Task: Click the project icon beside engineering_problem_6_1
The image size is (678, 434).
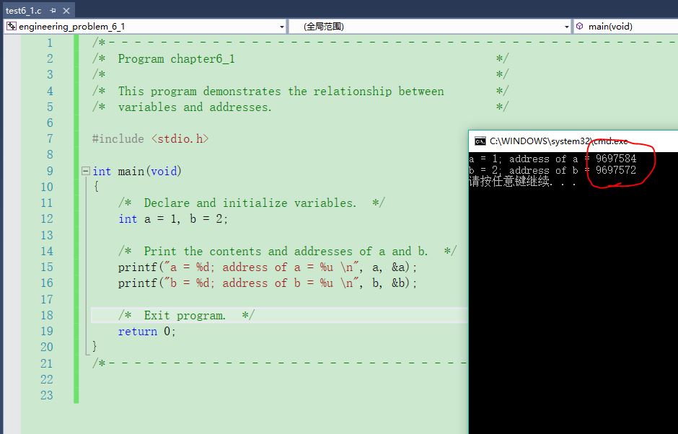Action: (x=12, y=27)
